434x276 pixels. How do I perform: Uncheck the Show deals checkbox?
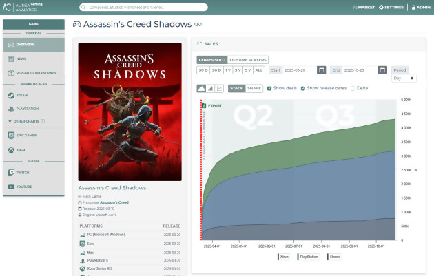tap(269, 88)
